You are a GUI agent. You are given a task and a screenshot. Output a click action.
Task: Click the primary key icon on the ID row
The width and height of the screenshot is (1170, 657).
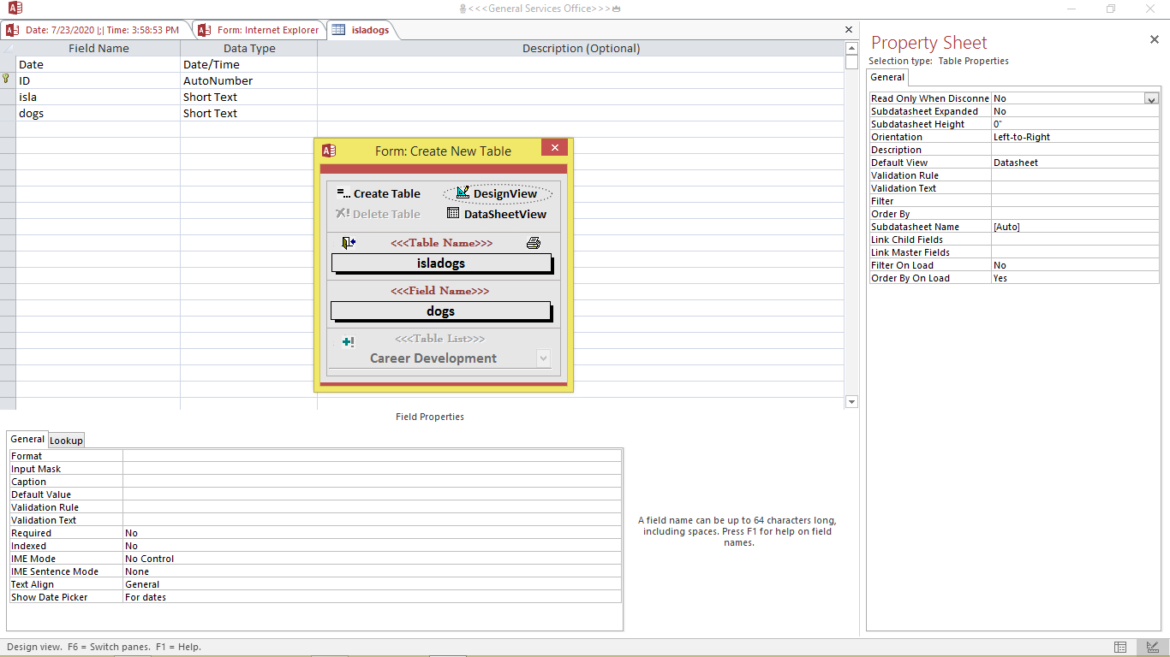pyautogui.click(x=7, y=79)
